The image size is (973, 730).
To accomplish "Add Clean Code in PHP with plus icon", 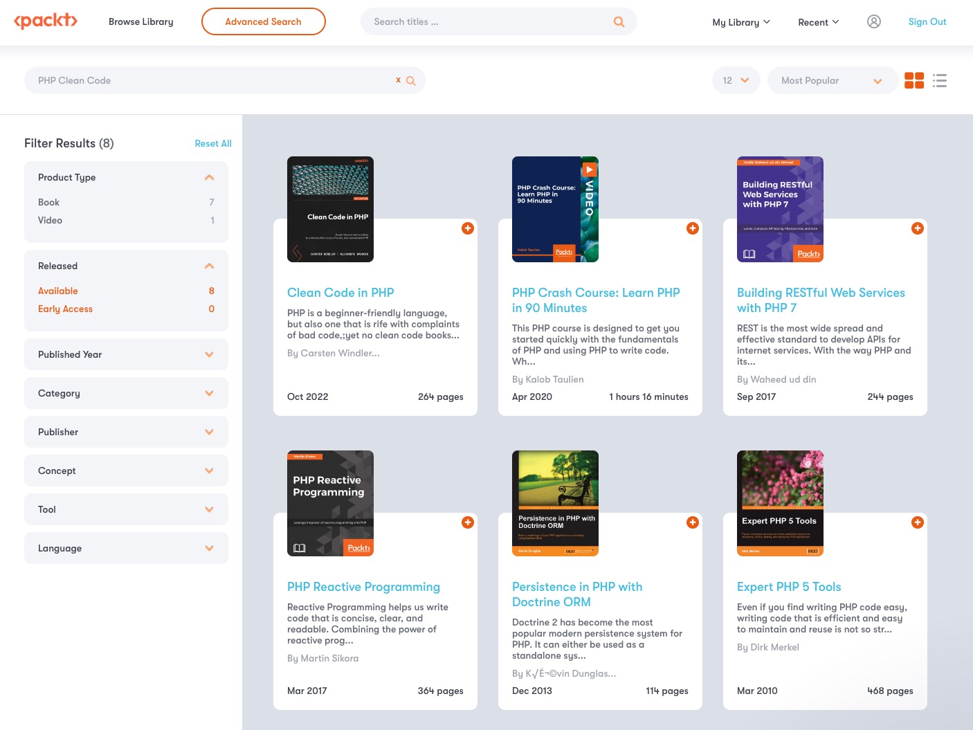I will (x=468, y=228).
